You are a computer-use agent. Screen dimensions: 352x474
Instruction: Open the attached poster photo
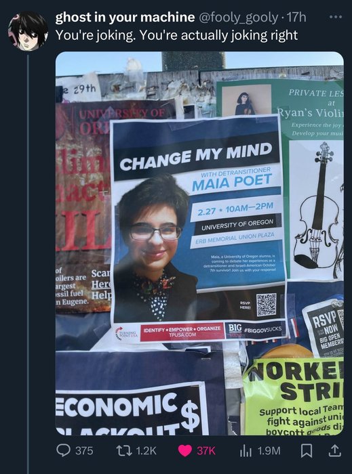tap(199, 243)
